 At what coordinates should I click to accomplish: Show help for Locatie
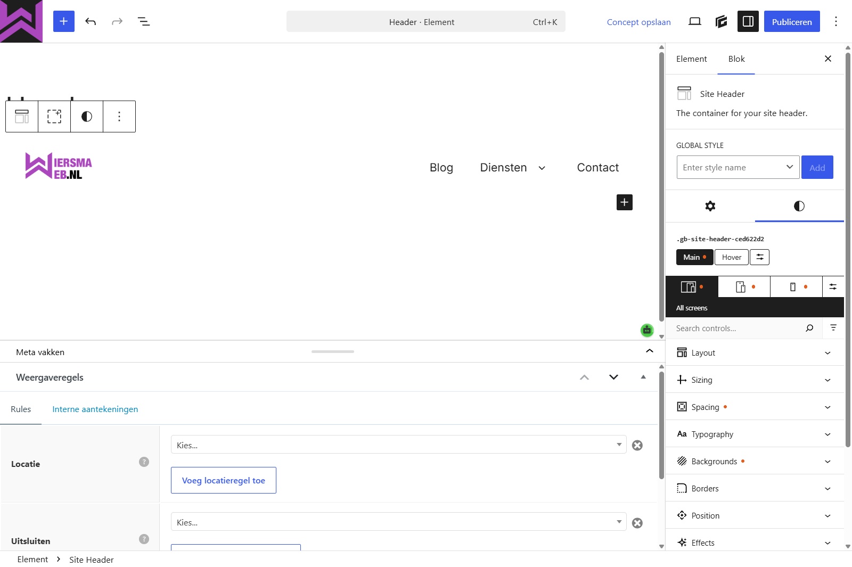[144, 462]
